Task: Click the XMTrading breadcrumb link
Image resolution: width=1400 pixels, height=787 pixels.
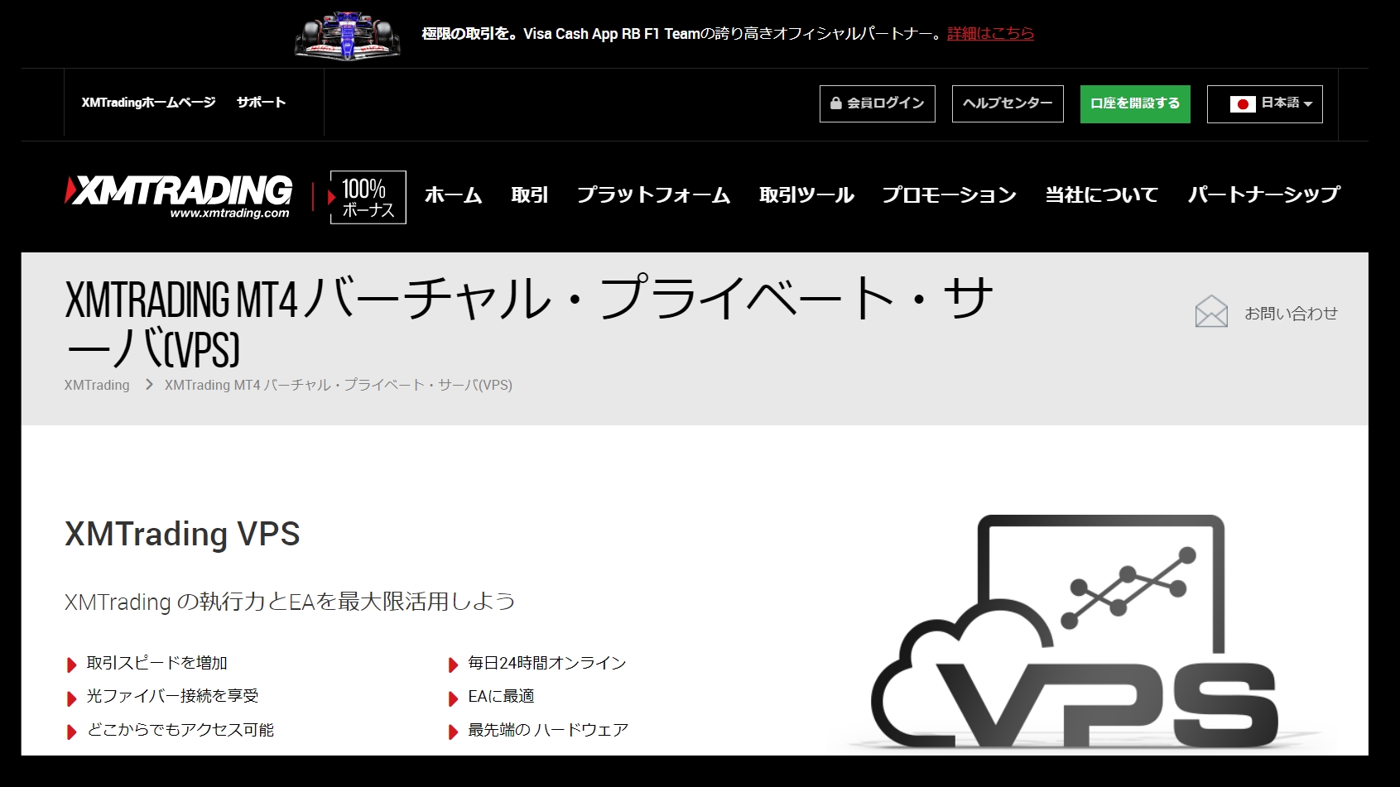Action: coord(97,386)
